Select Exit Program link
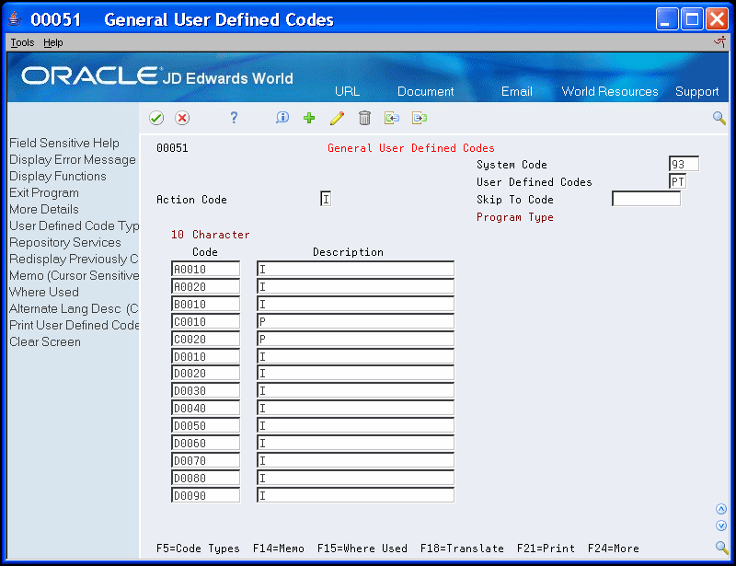The width and height of the screenshot is (736, 566). [x=44, y=192]
